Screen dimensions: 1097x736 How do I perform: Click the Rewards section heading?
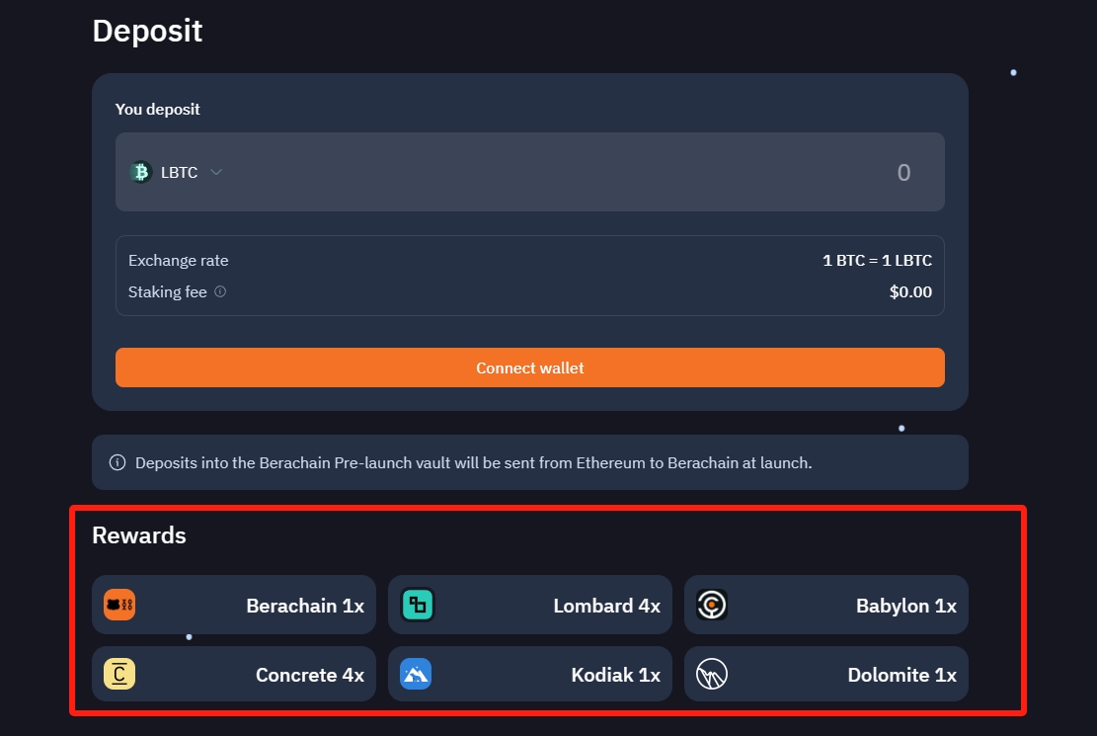(139, 535)
